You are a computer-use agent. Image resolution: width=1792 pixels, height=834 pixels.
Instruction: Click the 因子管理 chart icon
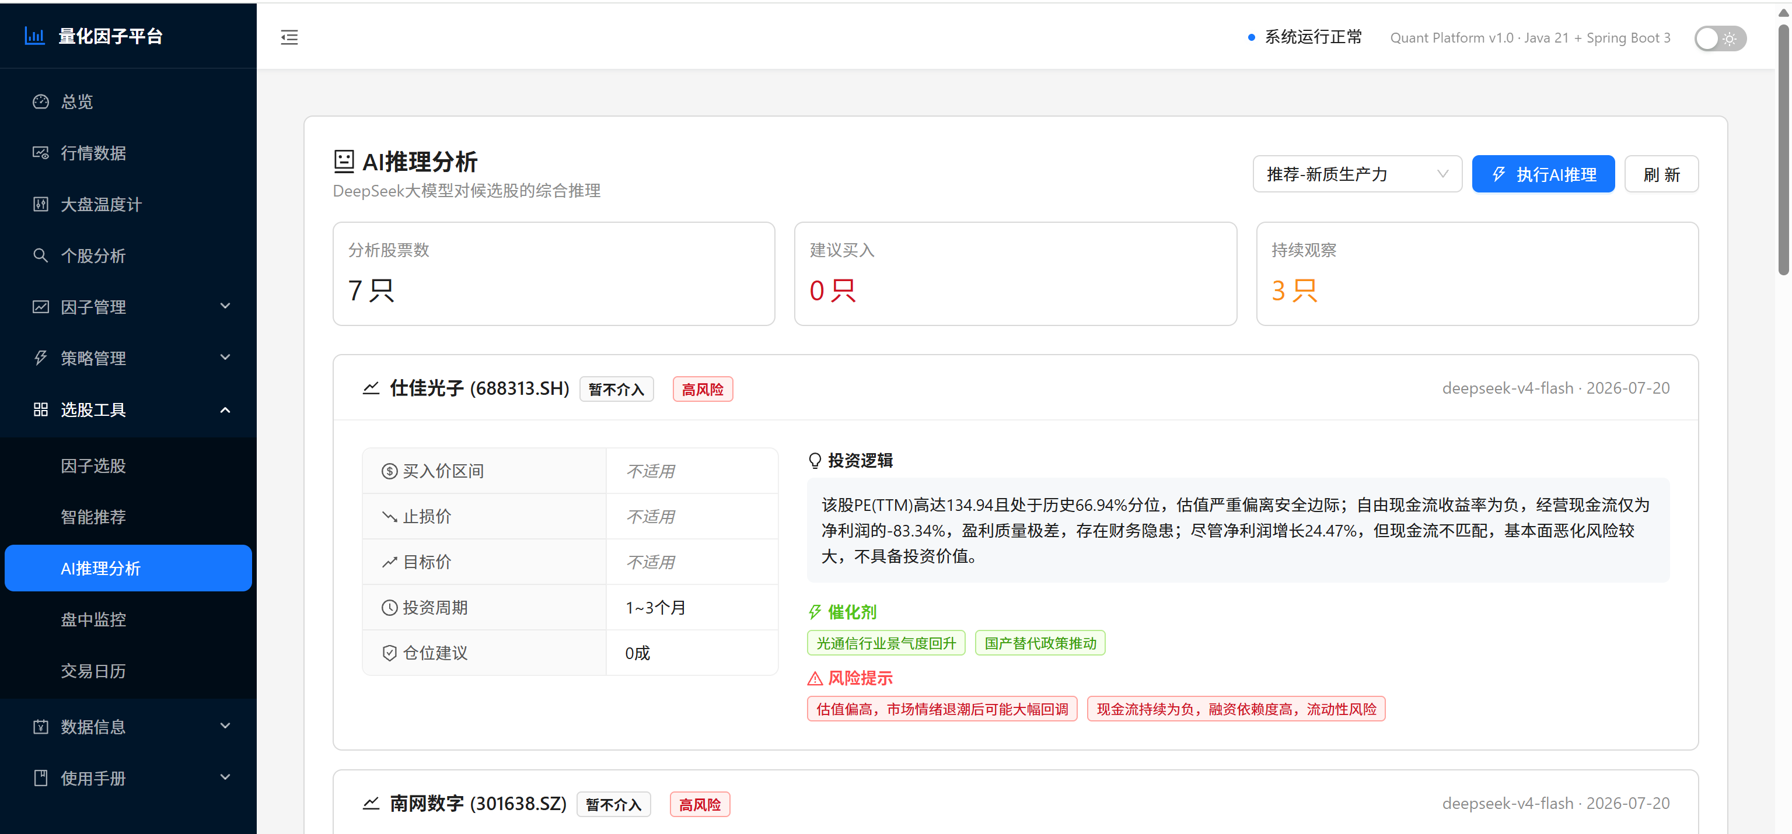tap(41, 307)
